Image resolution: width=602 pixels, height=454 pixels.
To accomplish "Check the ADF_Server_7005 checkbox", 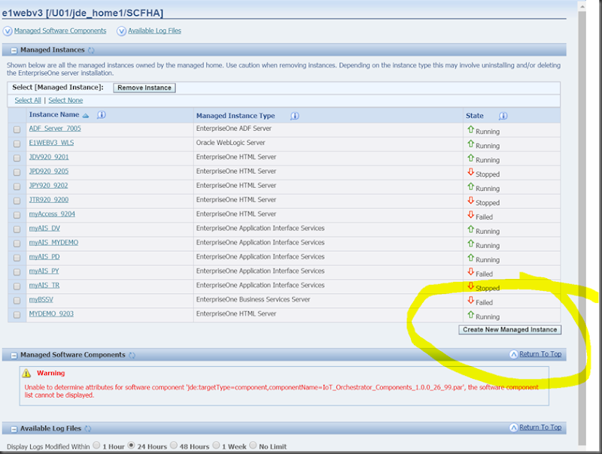I will pyautogui.click(x=17, y=129).
